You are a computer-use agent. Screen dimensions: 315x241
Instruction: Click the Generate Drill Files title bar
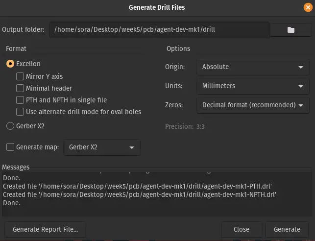[x=157, y=7]
